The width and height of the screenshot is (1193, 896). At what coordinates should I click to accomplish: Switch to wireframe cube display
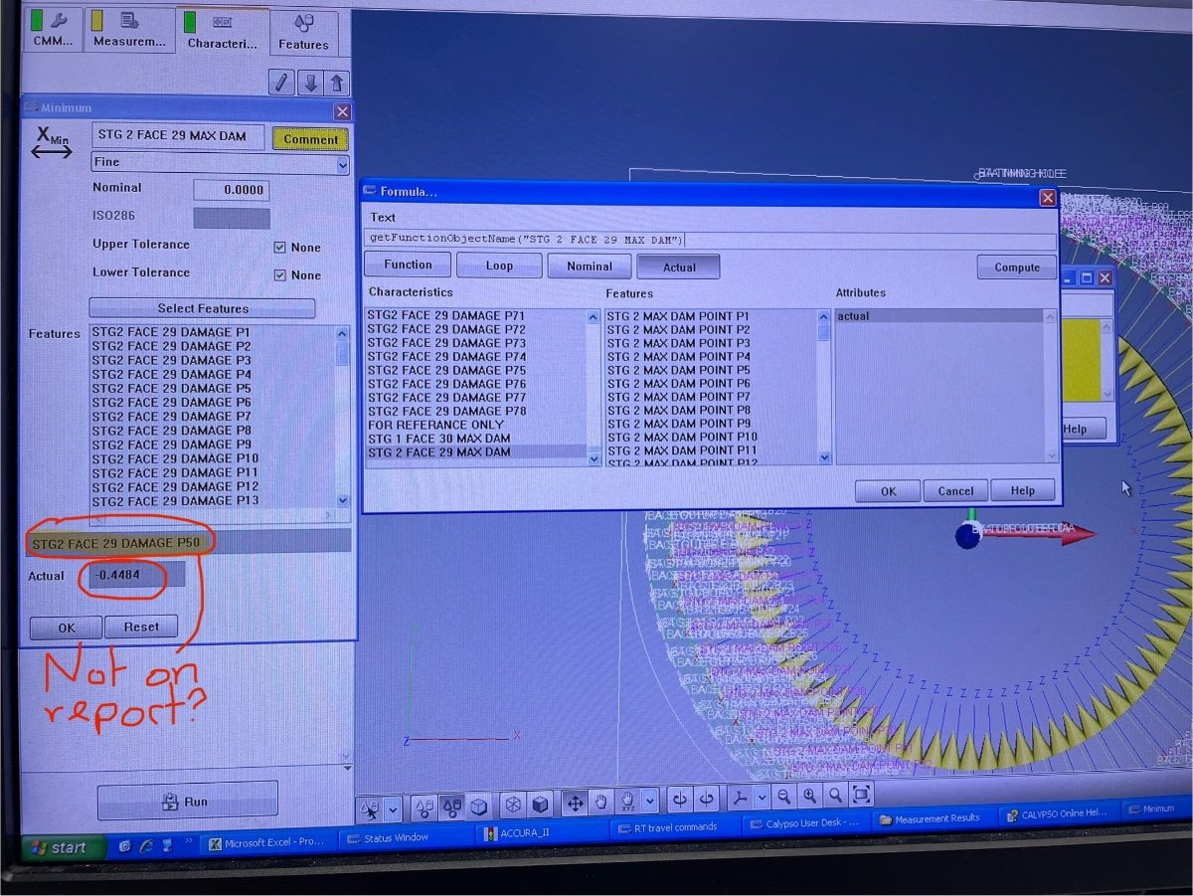tap(513, 804)
